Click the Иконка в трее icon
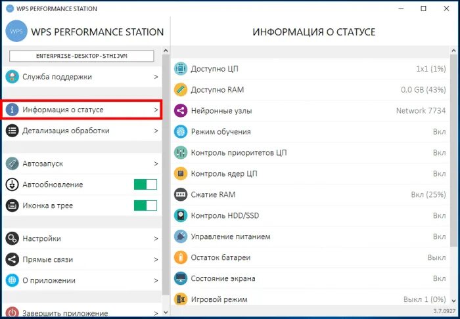The image size is (460, 319). click(x=12, y=205)
